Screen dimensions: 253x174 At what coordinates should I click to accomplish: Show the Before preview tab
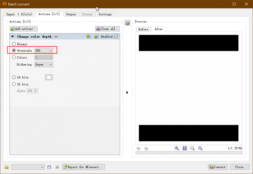[x=143, y=29]
